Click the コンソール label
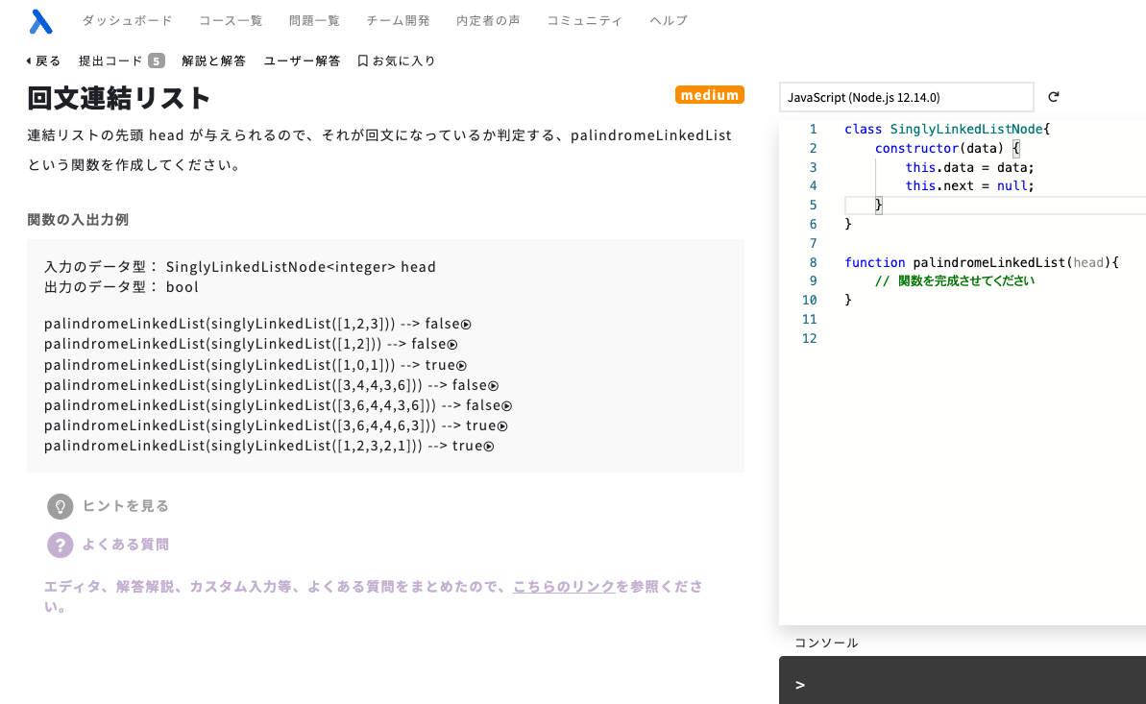 826,643
